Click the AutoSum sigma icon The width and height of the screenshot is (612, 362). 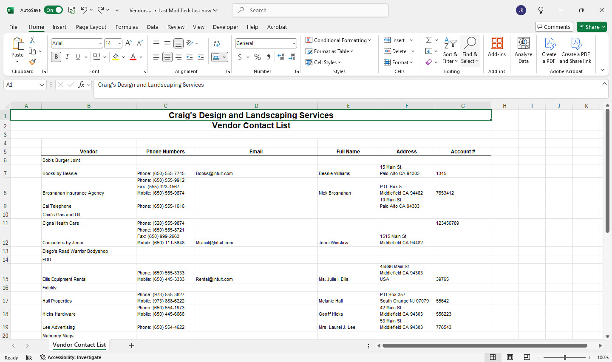(429, 40)
